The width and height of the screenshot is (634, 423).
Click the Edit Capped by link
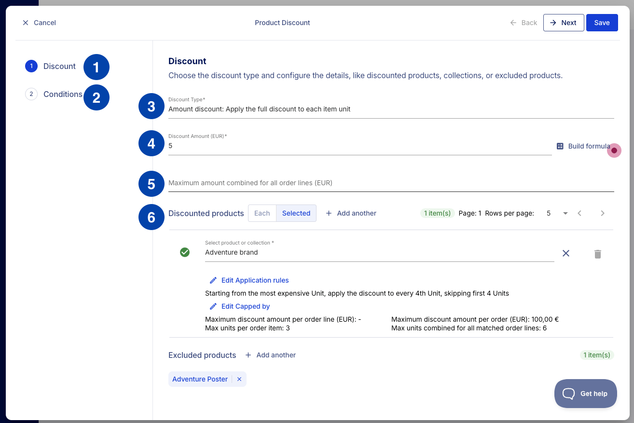246,306
